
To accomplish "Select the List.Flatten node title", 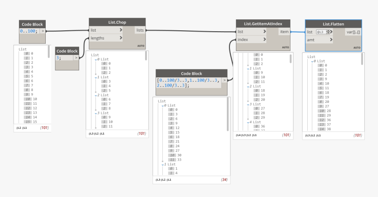I will click(x=334, y=24).
